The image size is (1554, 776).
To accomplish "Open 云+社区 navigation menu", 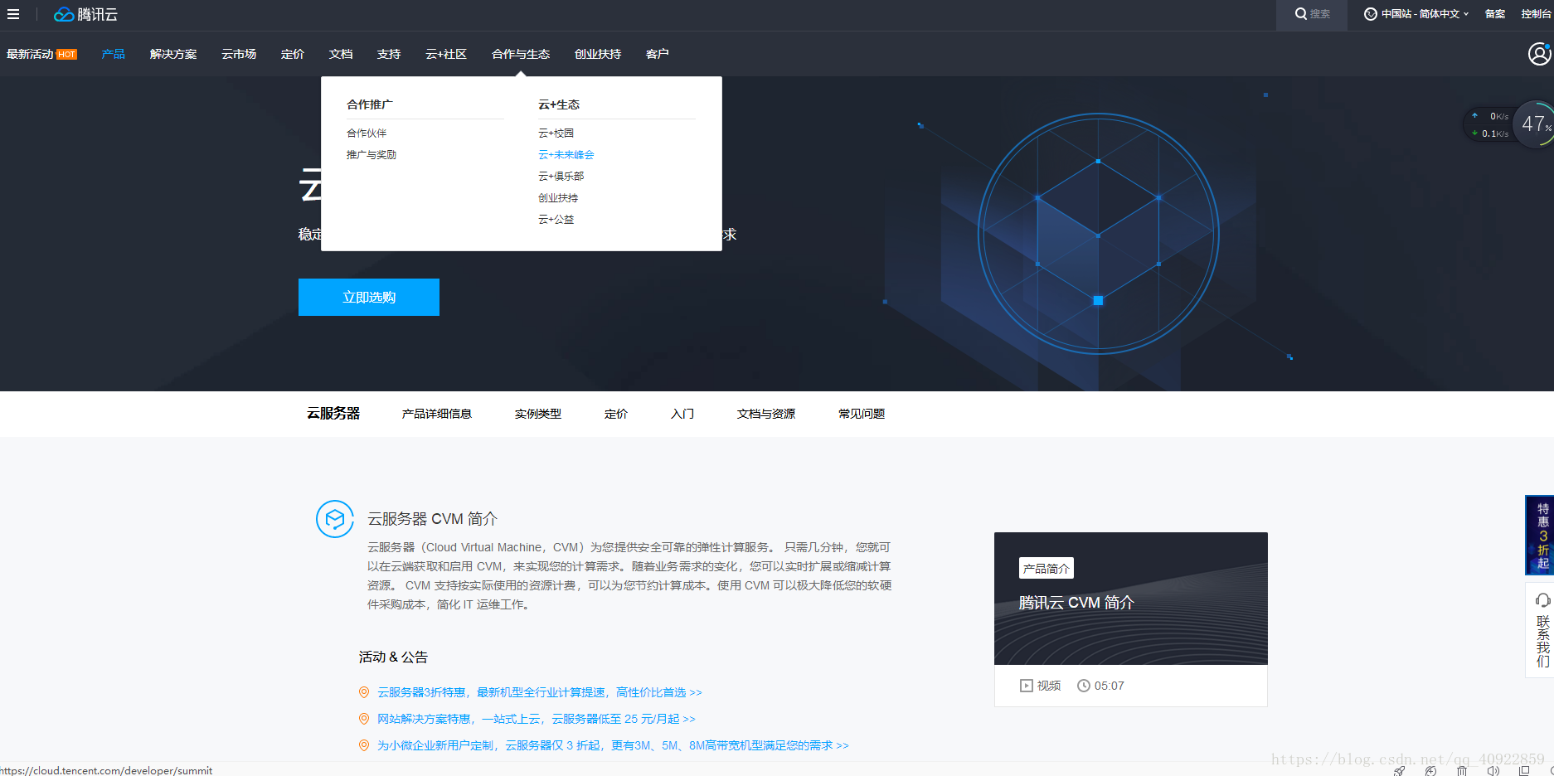I will 446,54.
